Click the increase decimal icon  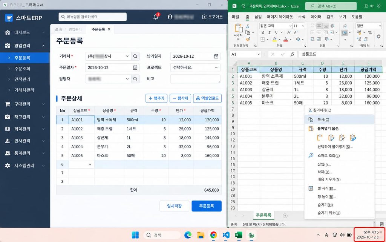359,39
